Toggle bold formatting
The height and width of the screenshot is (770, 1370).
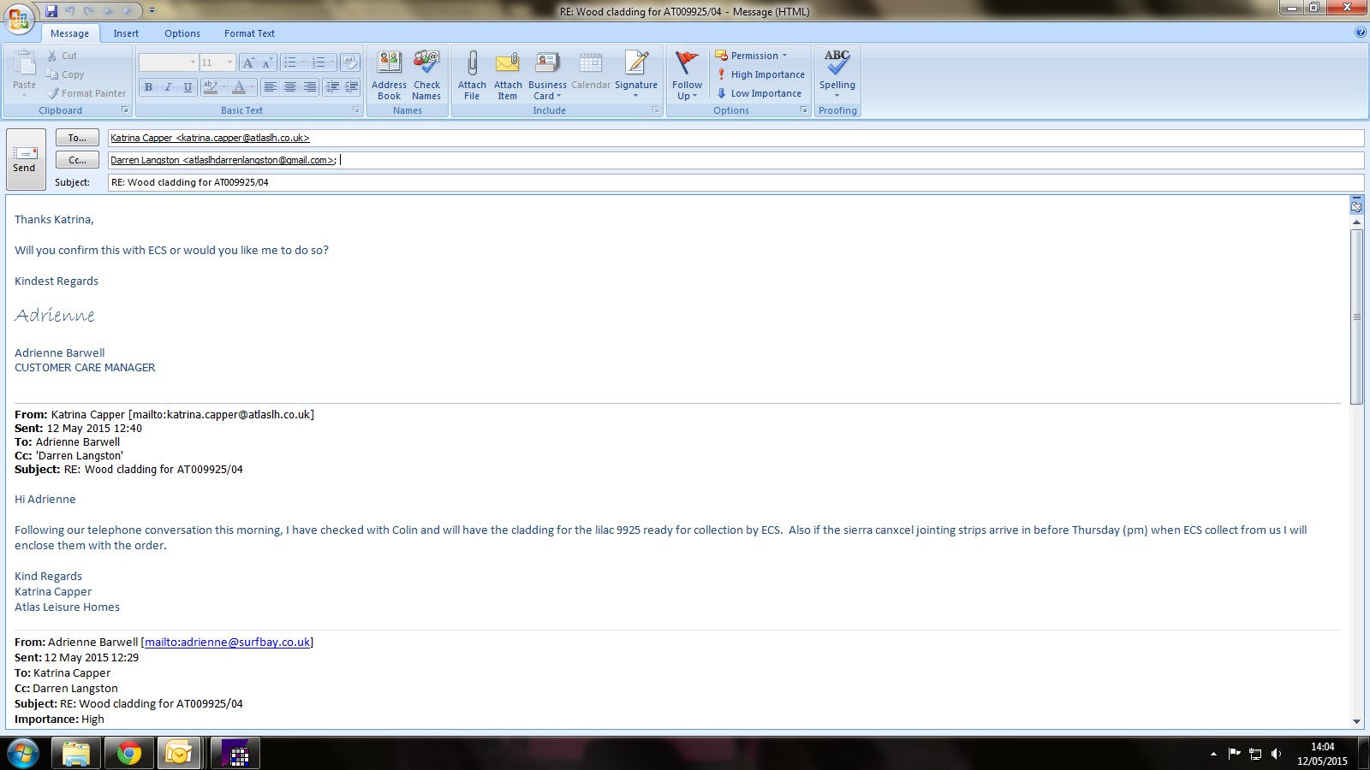pyautogui.click(x=149, y=87)
